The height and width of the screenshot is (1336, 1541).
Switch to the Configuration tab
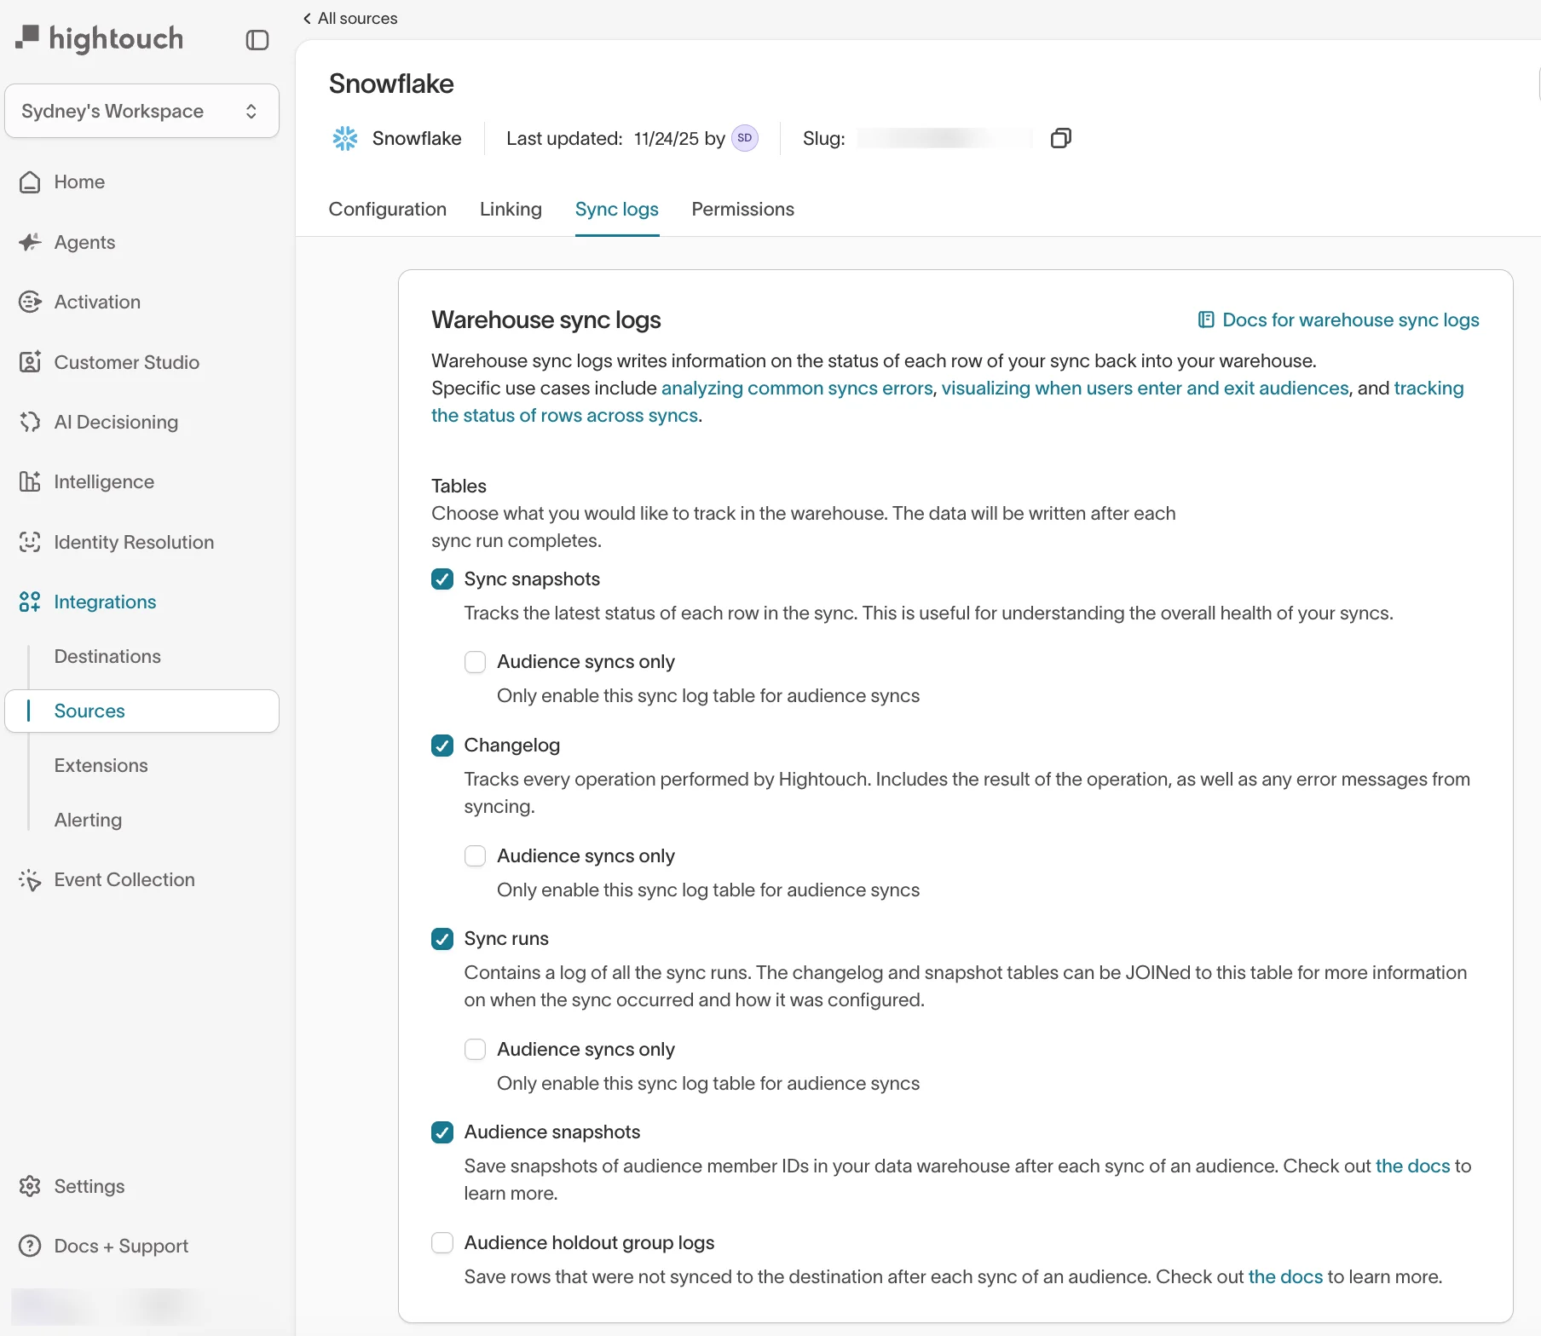pos(388,210)
